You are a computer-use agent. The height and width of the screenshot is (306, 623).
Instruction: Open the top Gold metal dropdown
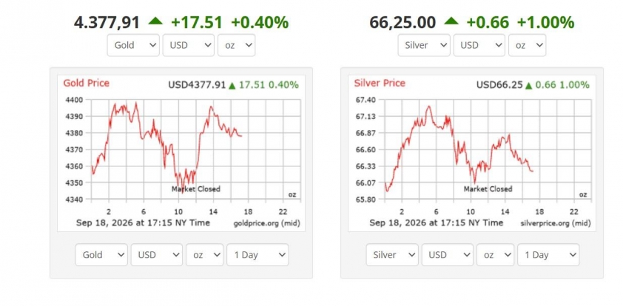[133, 45]
